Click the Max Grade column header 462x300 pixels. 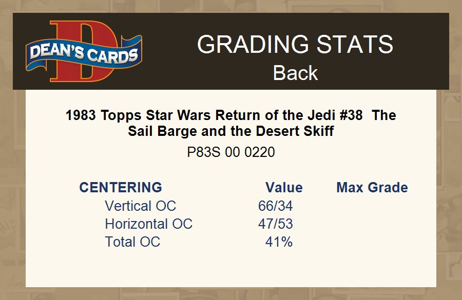[x=372, y=188]
